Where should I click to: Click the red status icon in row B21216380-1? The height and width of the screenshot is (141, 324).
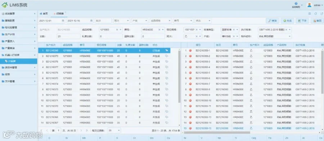coord(190,50)
